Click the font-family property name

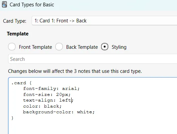39,89
